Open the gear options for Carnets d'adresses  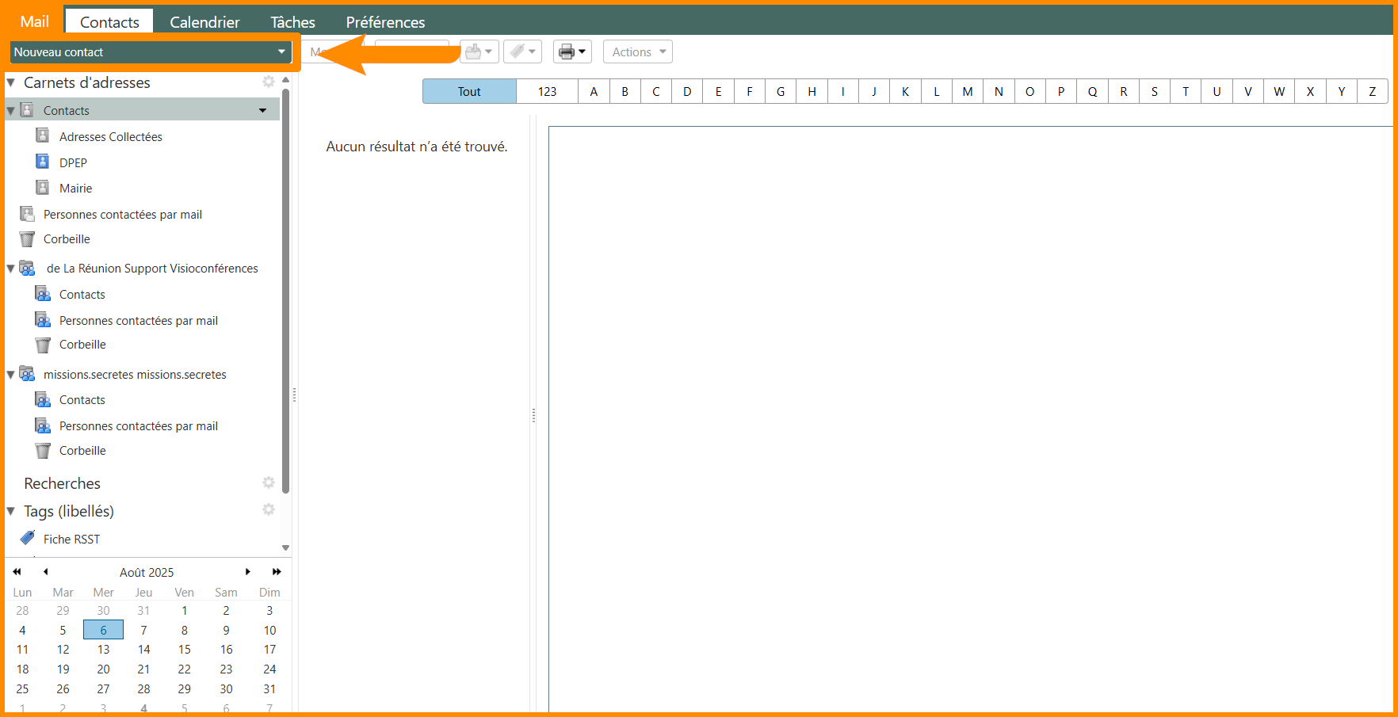[x=269, y=82]
